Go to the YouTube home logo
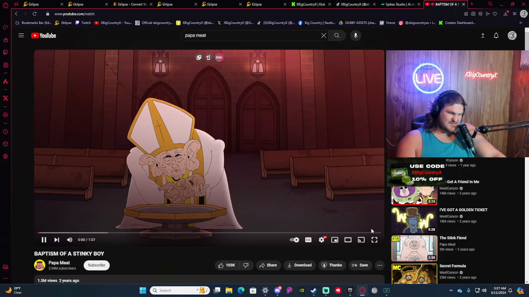 pyautogui.click(x=43, y=35)
